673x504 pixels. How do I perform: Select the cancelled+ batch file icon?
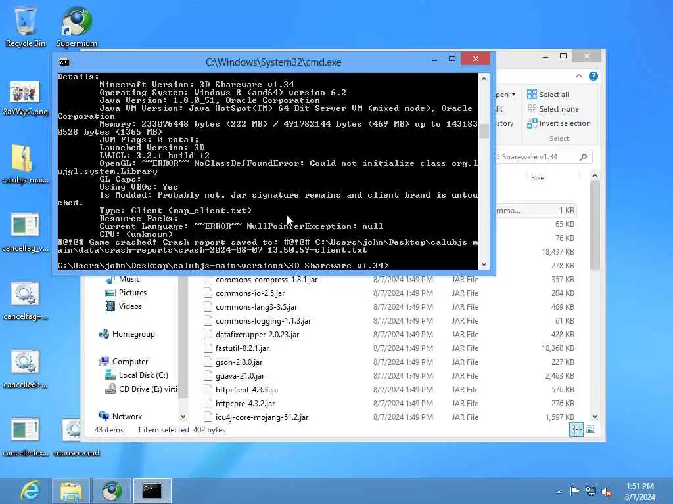point(26,369)
